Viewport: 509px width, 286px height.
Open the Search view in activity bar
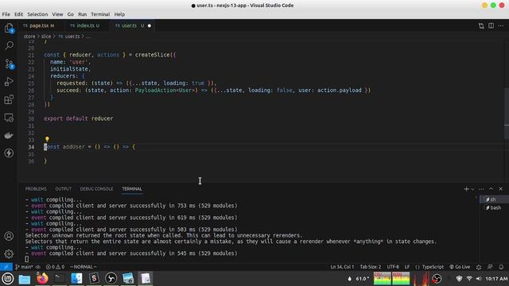(9, 45)
